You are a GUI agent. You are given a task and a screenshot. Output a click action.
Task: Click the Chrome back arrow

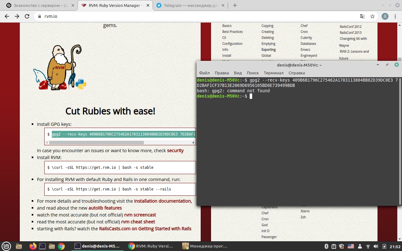(x=7, y=16)
